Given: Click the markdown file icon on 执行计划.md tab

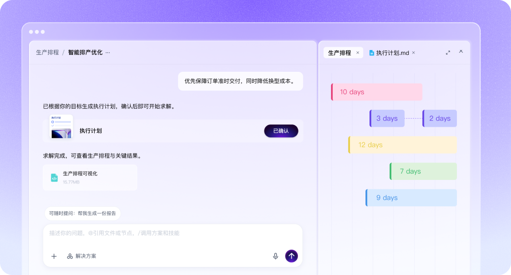Looking at the screenshot, I should (x=372, y=53).
